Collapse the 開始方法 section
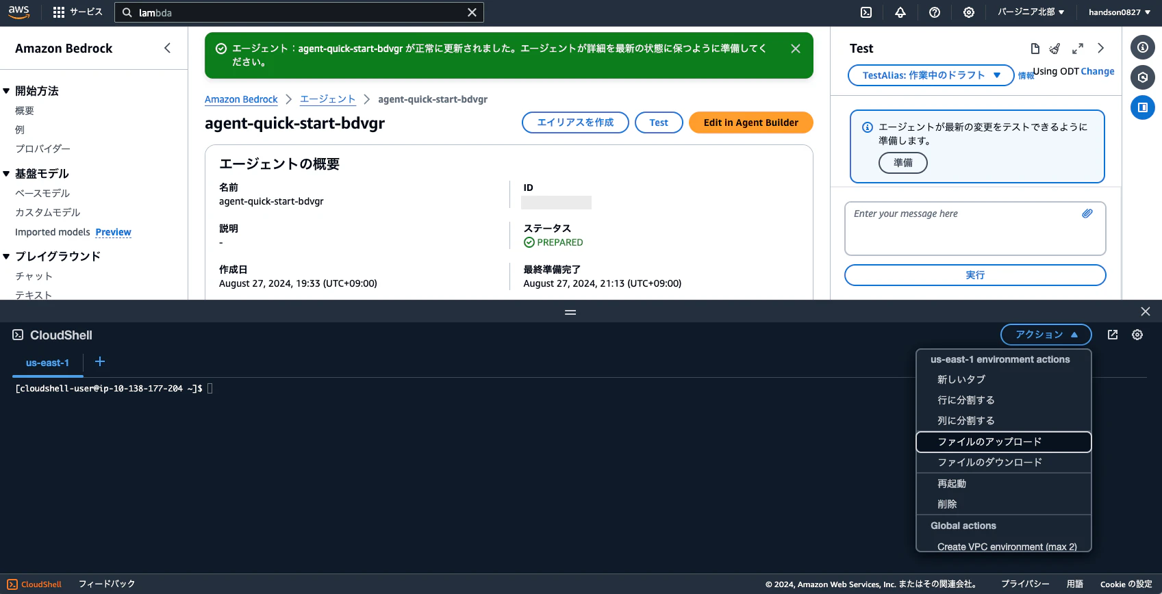 (6, 91)
